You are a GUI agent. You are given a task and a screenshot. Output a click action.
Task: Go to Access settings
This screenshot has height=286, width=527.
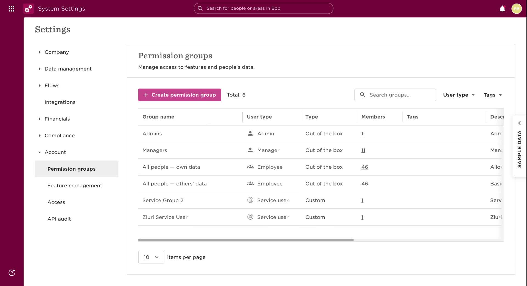(x=56, y=202)
